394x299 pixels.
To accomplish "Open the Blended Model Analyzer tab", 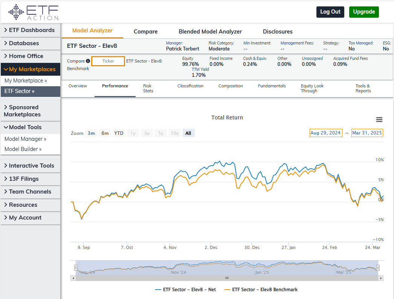I will click(x=210, y=32).
